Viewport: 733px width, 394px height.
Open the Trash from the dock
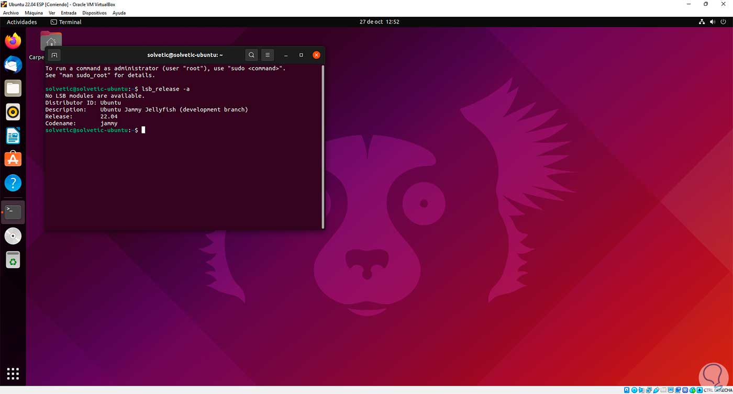point(13,260)
